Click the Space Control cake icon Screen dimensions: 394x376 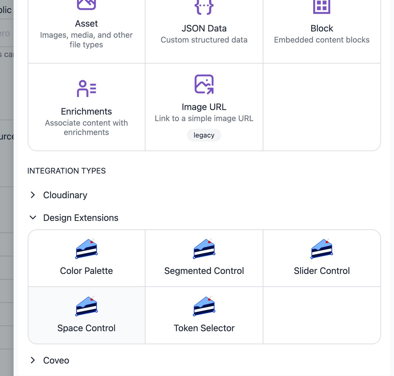pyautogui.click(x=86, y=306)
